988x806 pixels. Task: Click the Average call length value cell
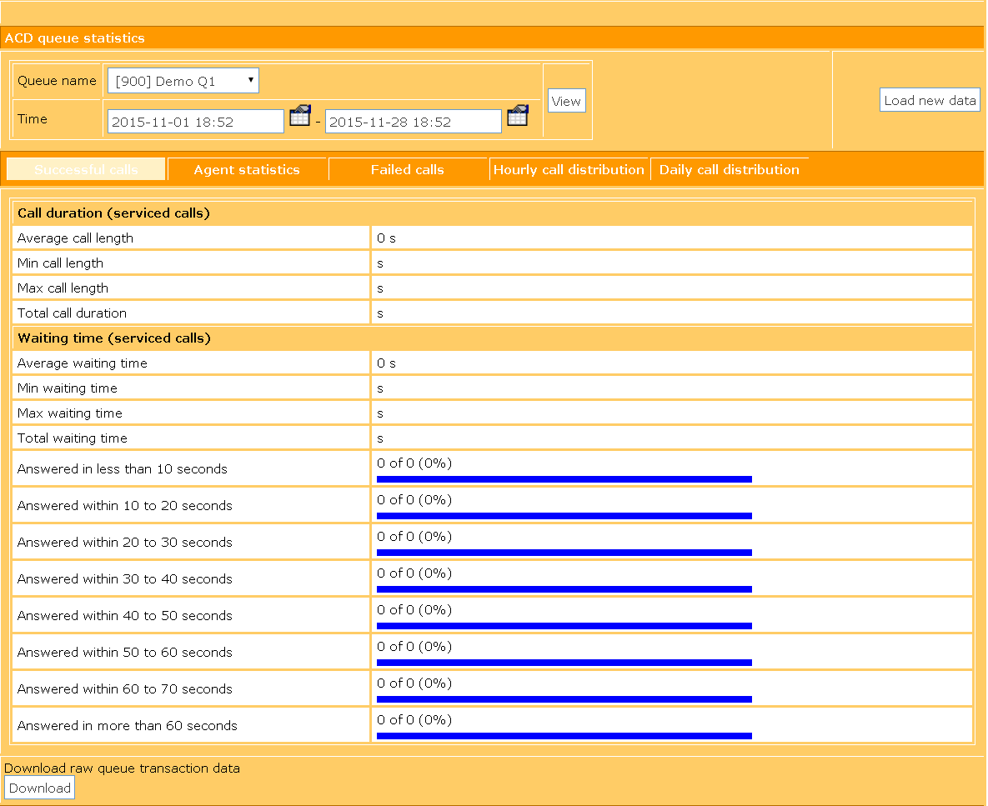pos(671,238)
